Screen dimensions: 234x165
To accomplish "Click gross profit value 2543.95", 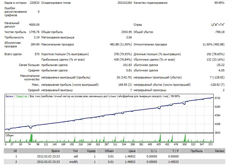I will tap(126, 32).
